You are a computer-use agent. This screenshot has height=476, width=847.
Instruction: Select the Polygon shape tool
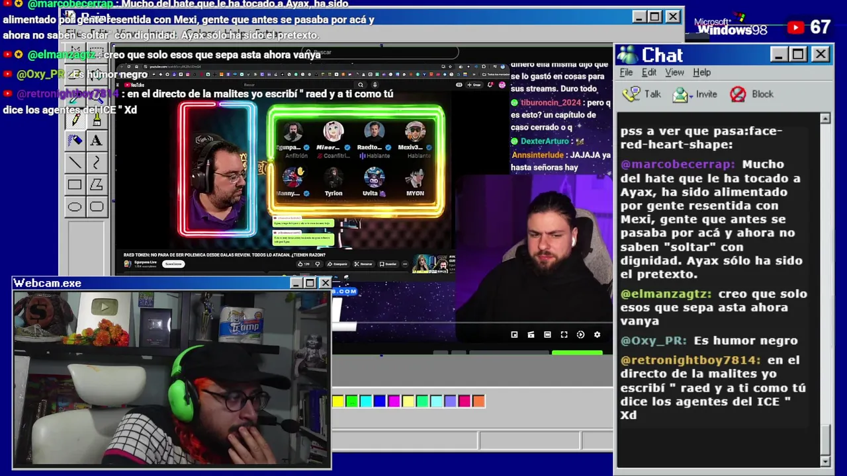(x=97, y=185)
